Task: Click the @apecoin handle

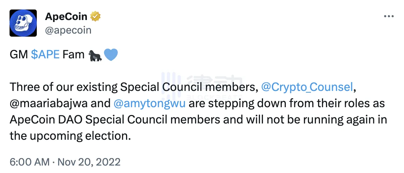Action: tap(68, 30)
